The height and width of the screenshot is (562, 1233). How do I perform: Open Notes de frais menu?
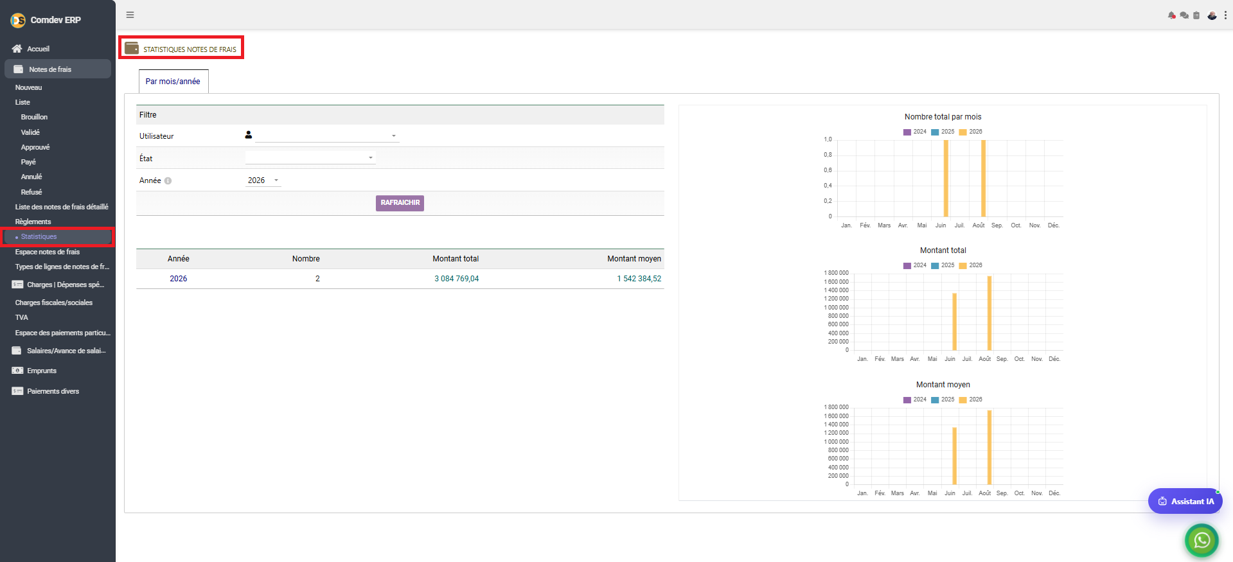point(58,69)
